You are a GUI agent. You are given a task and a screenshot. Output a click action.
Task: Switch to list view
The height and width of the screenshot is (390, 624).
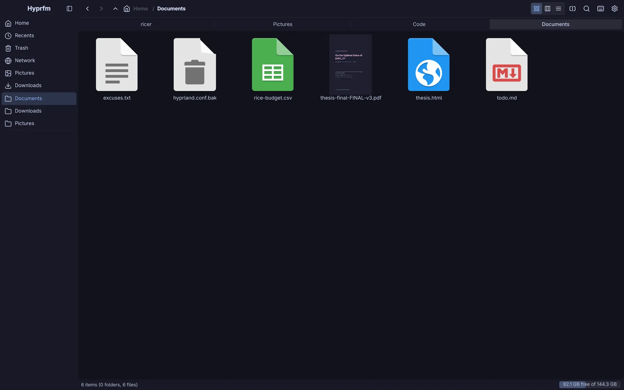coord(558,9)
